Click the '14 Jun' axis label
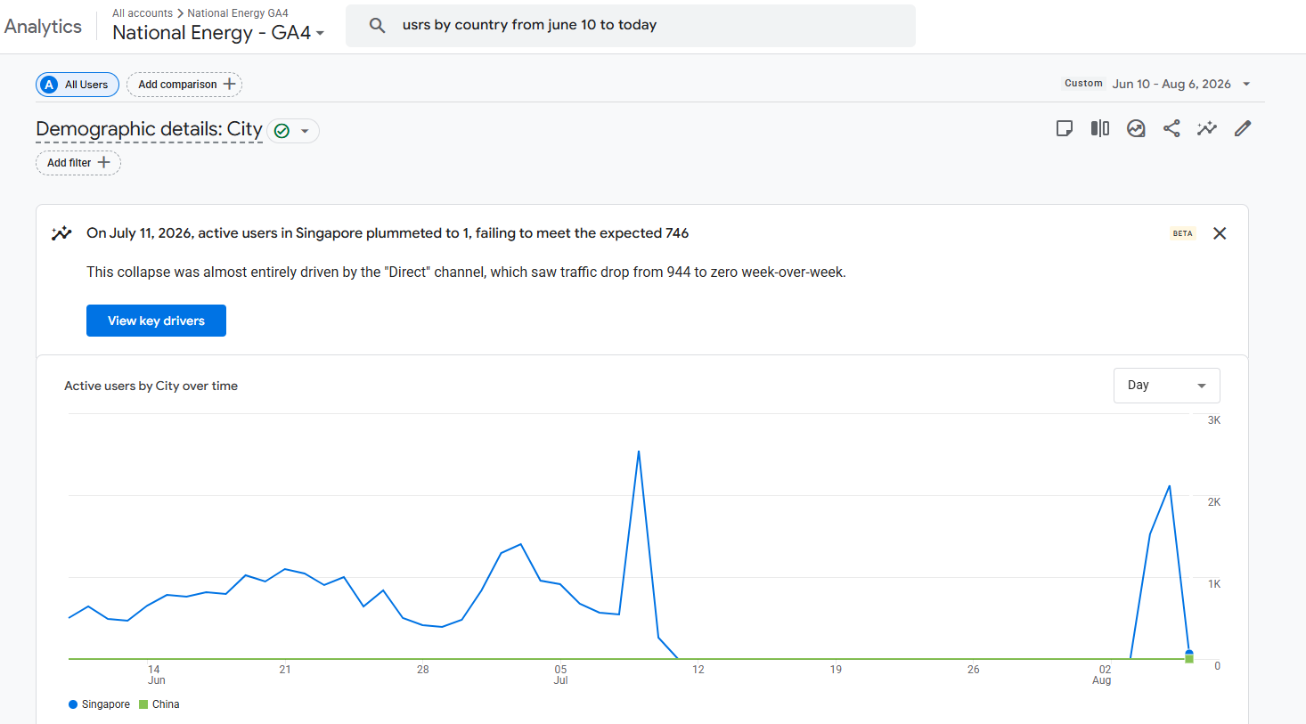 [x=155, y=675]
